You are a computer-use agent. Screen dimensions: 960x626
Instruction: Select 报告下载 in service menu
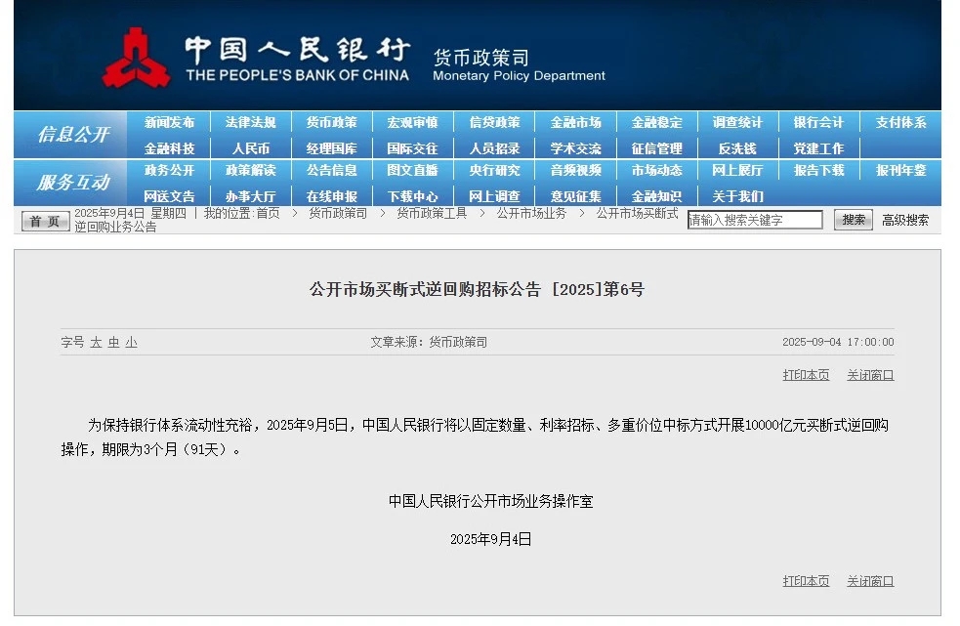point(818,170)
